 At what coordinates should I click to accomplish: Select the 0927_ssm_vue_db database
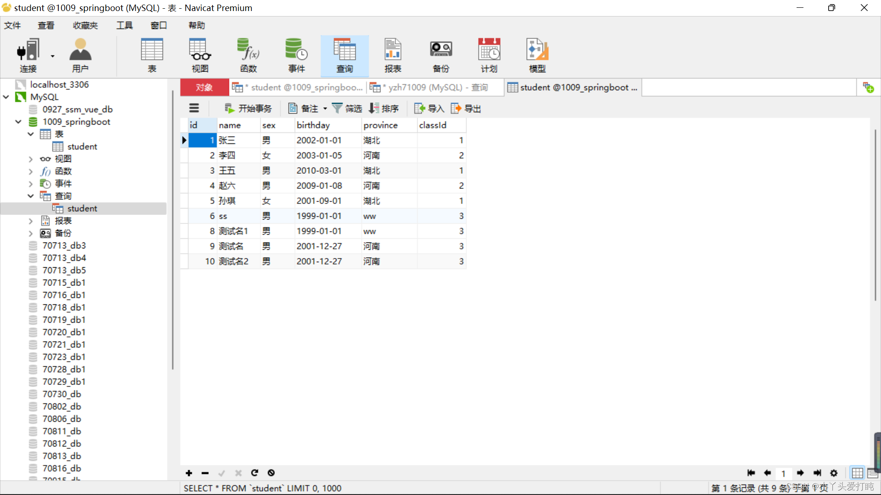tap(78, 109)
